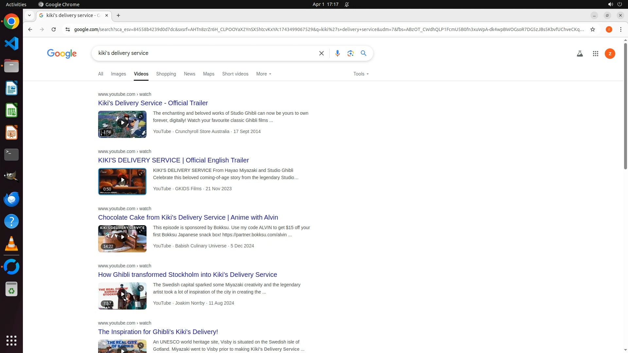Switch to the Short videos tab
The width and height of the screenshot is (628, 353).
click(235, 74)
